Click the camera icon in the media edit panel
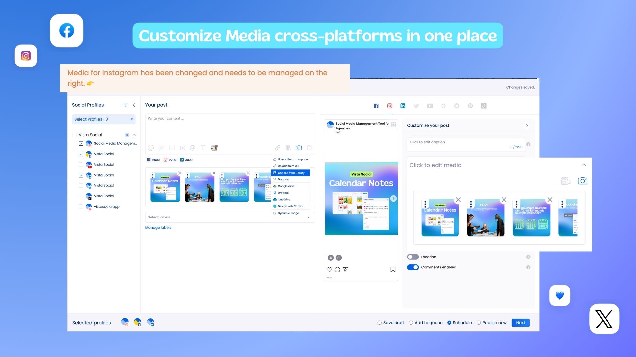Viewport: 636px width, 357px height. coord(583,181)
